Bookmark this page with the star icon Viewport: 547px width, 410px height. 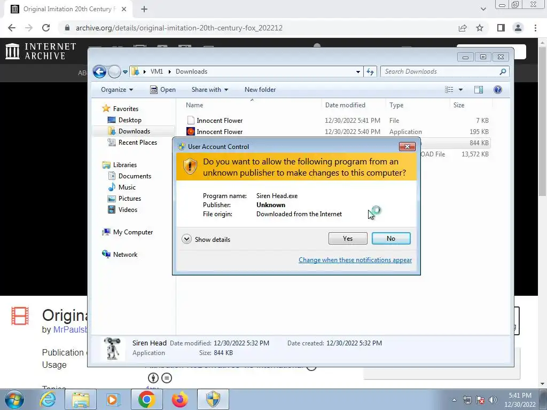pos(480,28)
